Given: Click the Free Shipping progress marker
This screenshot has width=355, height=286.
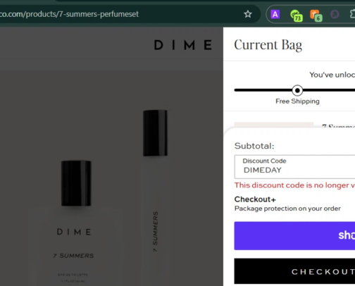Looking at the screenshot, I should [x=297, y=90].
